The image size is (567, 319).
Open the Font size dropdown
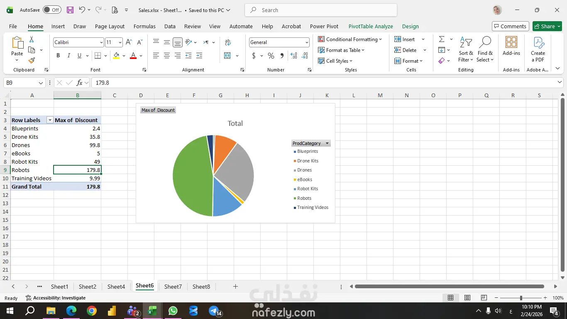point(120,42)
